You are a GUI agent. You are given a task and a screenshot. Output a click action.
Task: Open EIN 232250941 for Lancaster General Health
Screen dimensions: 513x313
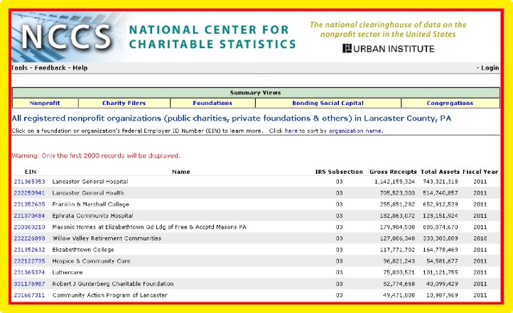coord(30,192)
